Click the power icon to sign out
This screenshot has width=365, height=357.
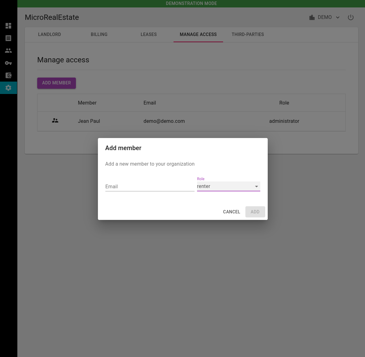click(x=350, y=17)
